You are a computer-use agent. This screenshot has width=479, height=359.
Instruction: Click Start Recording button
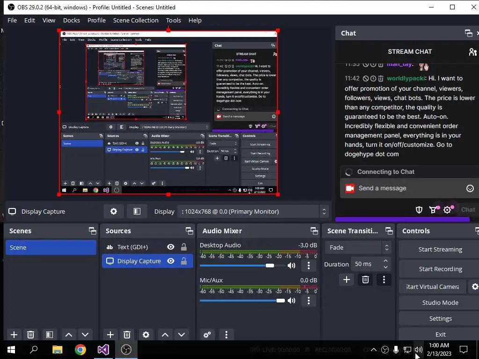coord(440,269)
